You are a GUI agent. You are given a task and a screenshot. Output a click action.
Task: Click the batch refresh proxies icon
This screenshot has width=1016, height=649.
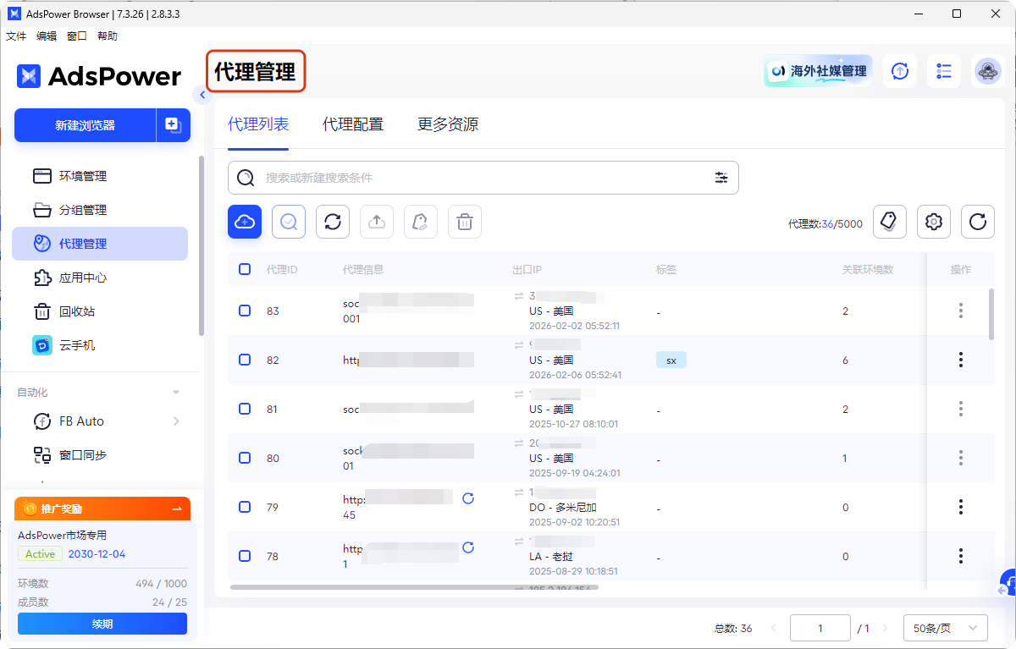(x=333, y=222)
